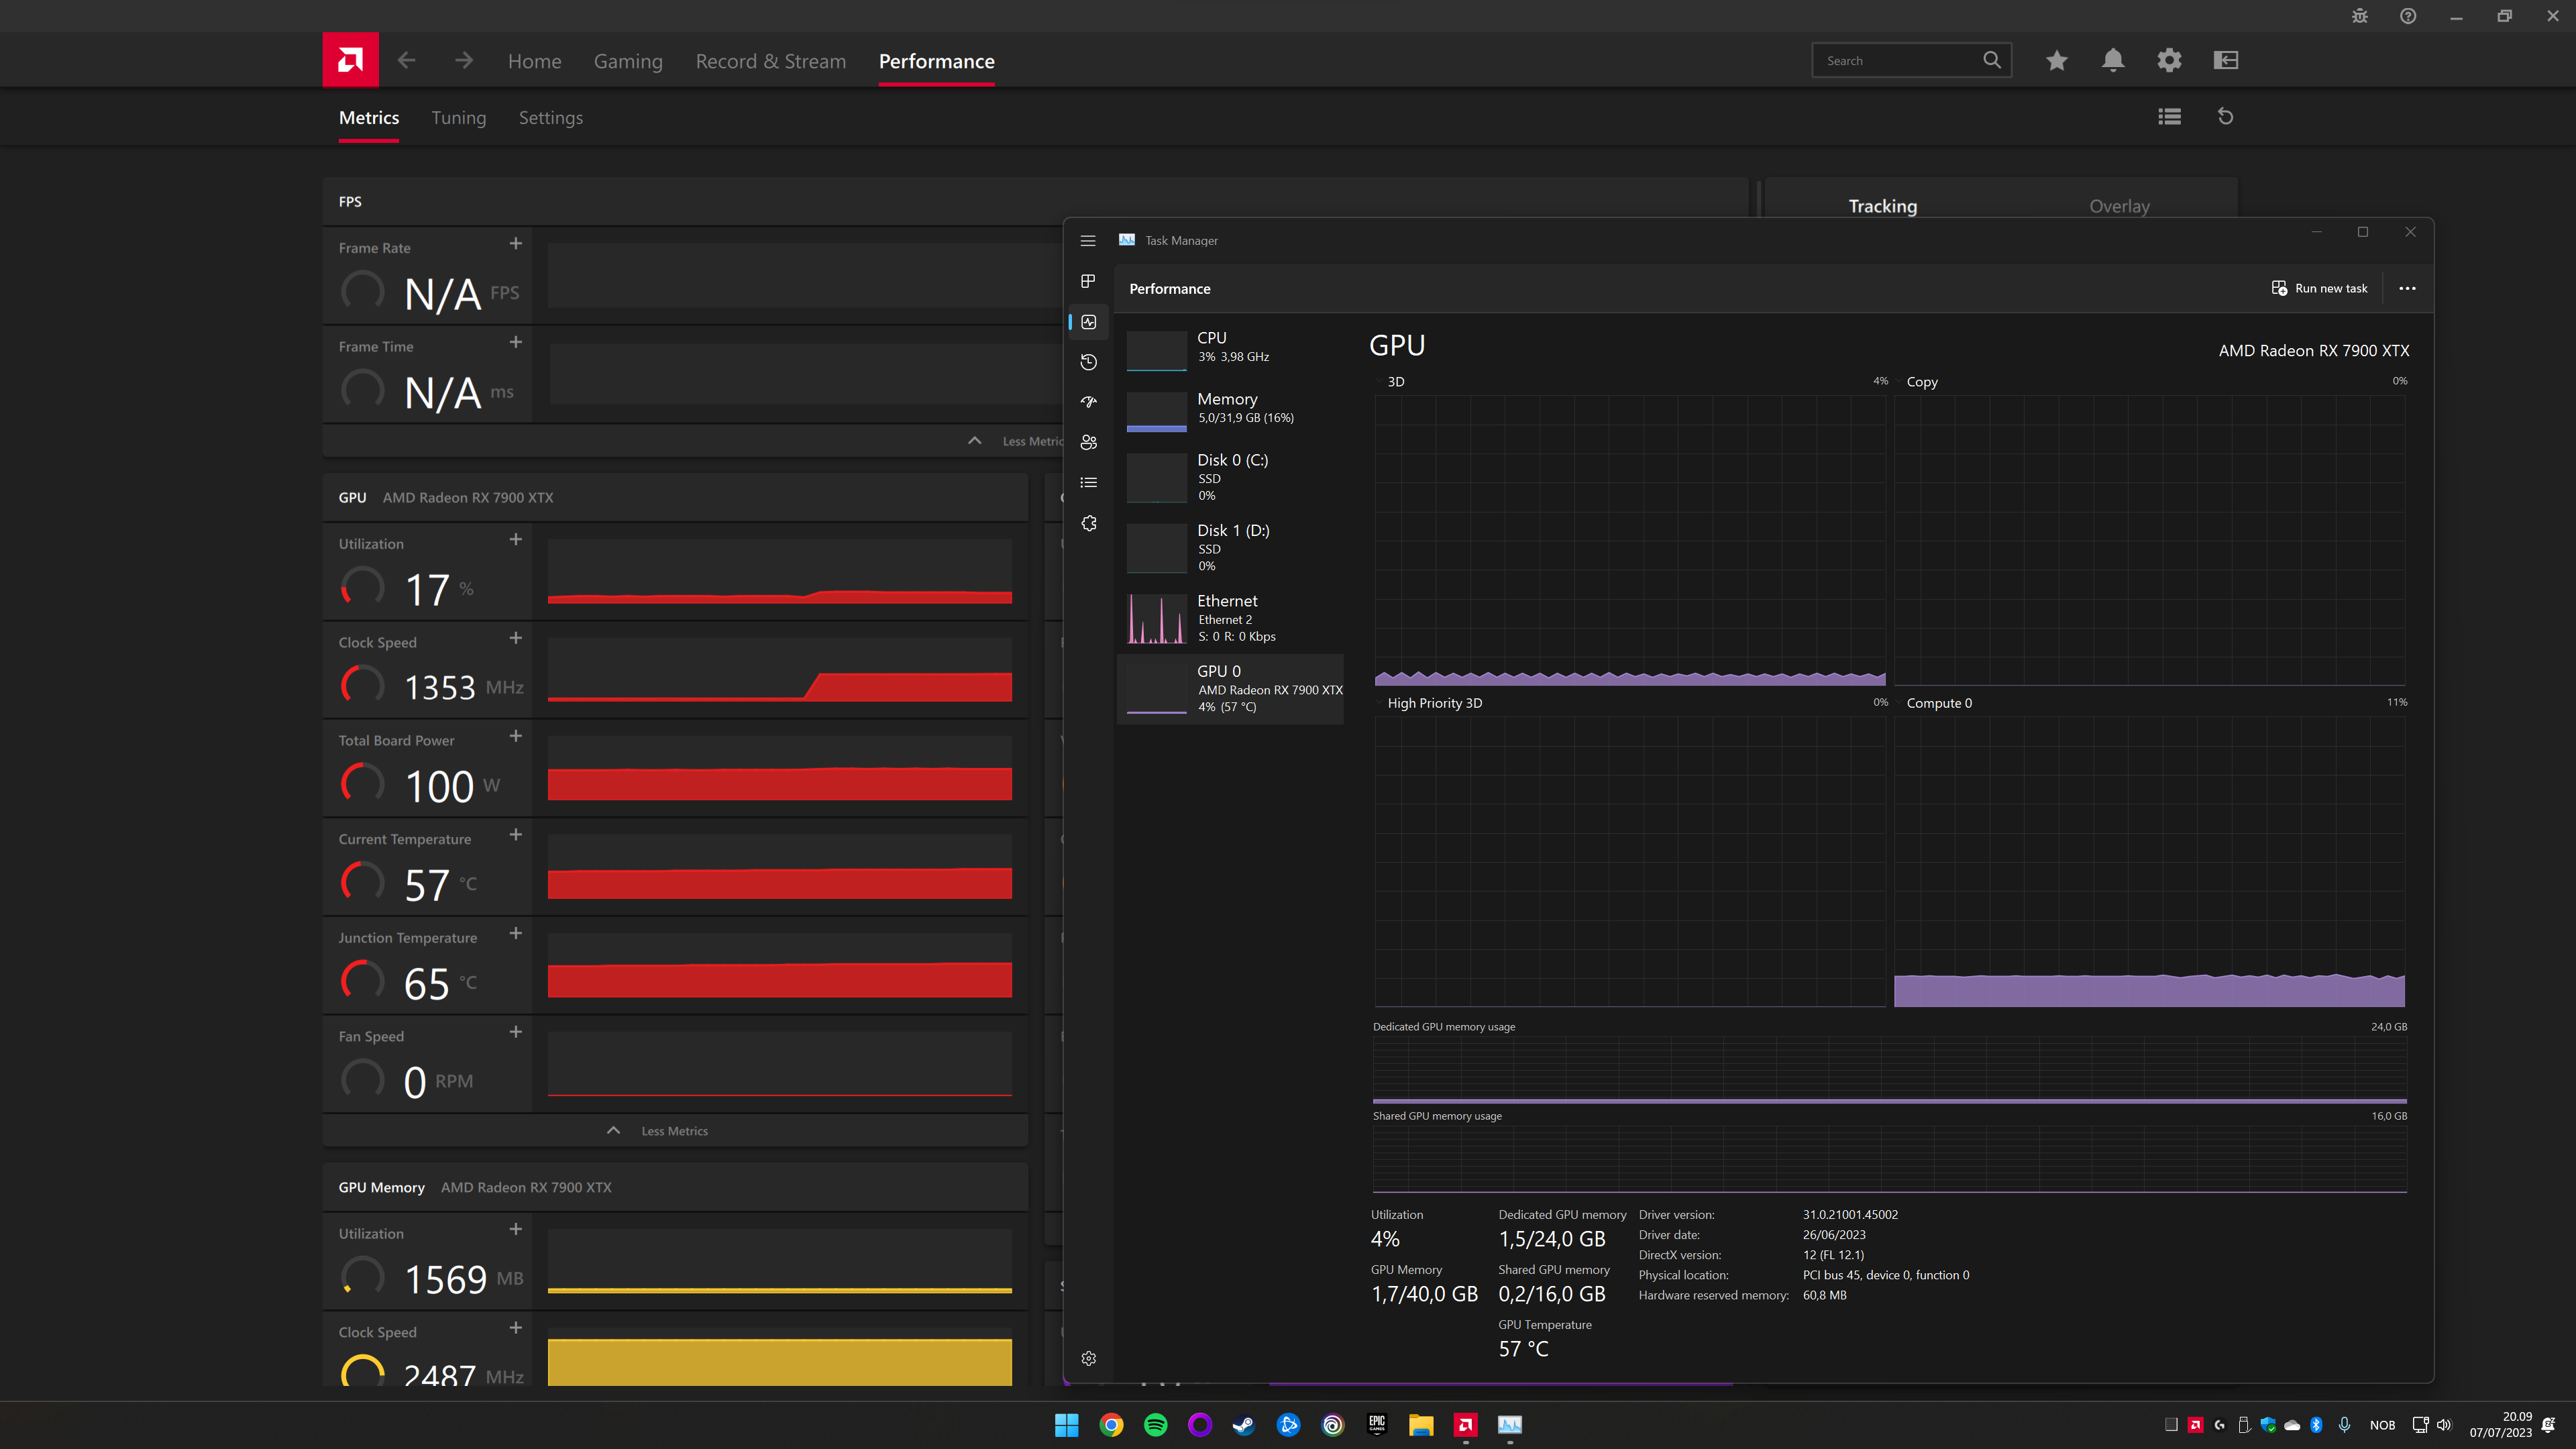The width and height of the screenshot is (2576, 1449).
Task: Collapse FPS section via Less Metrics
Action: coord(1015,441)
